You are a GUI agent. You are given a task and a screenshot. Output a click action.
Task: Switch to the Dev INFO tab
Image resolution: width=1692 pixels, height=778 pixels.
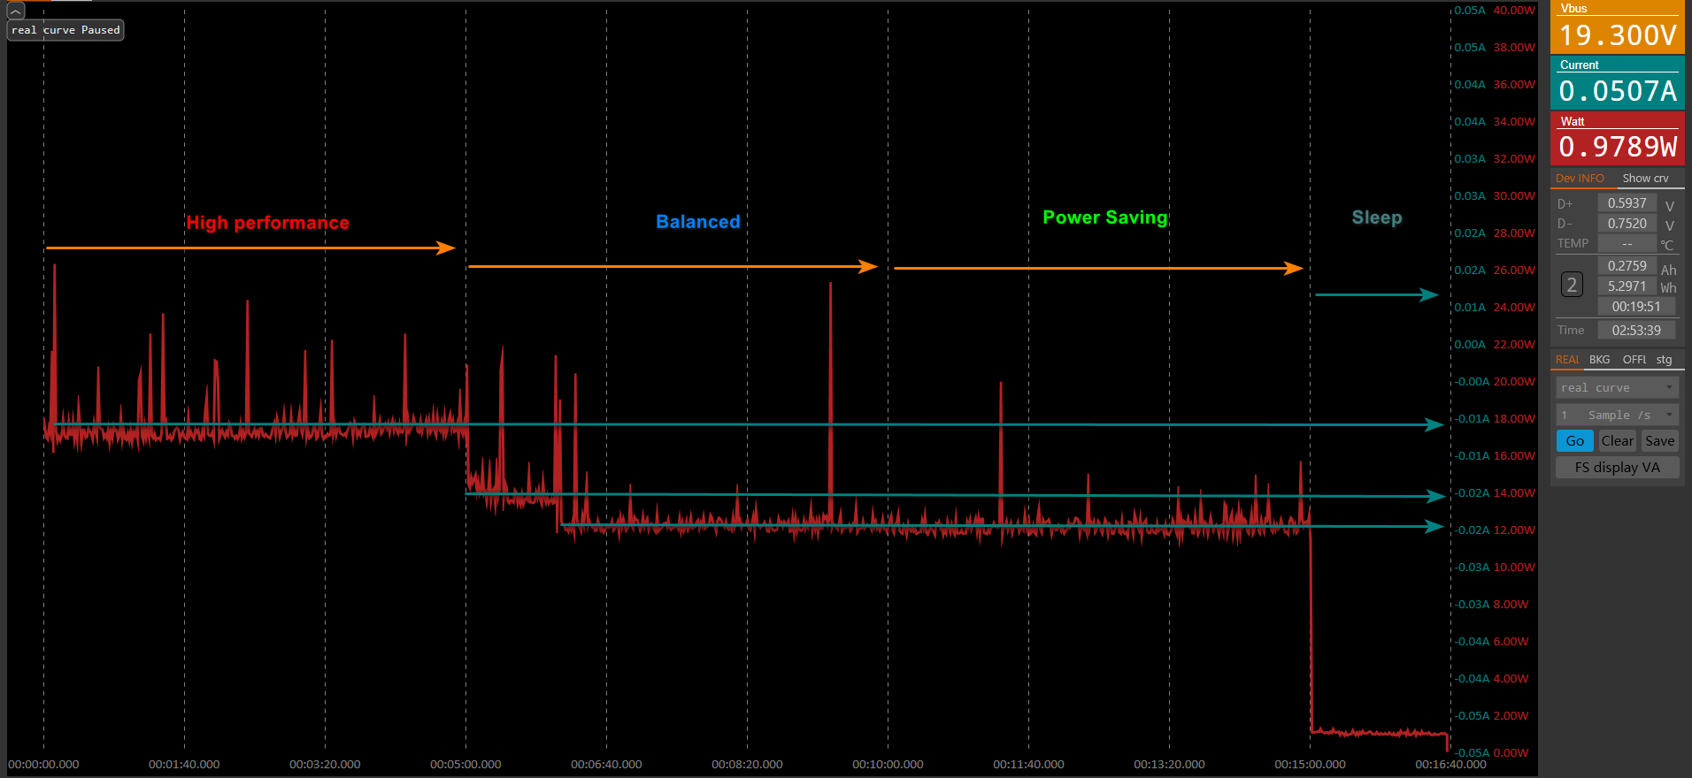(1580, 179)
